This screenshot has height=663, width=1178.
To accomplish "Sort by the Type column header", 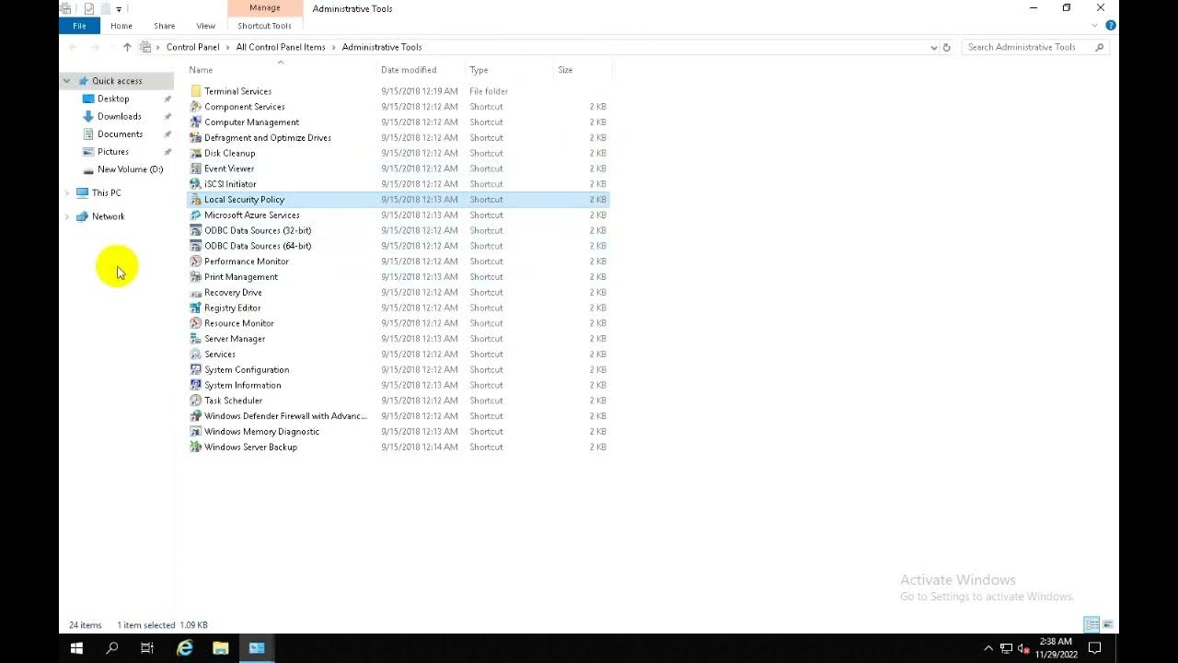I will click(511, 70).
